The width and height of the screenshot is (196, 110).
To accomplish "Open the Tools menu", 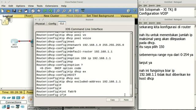I will tap(40, 6).
